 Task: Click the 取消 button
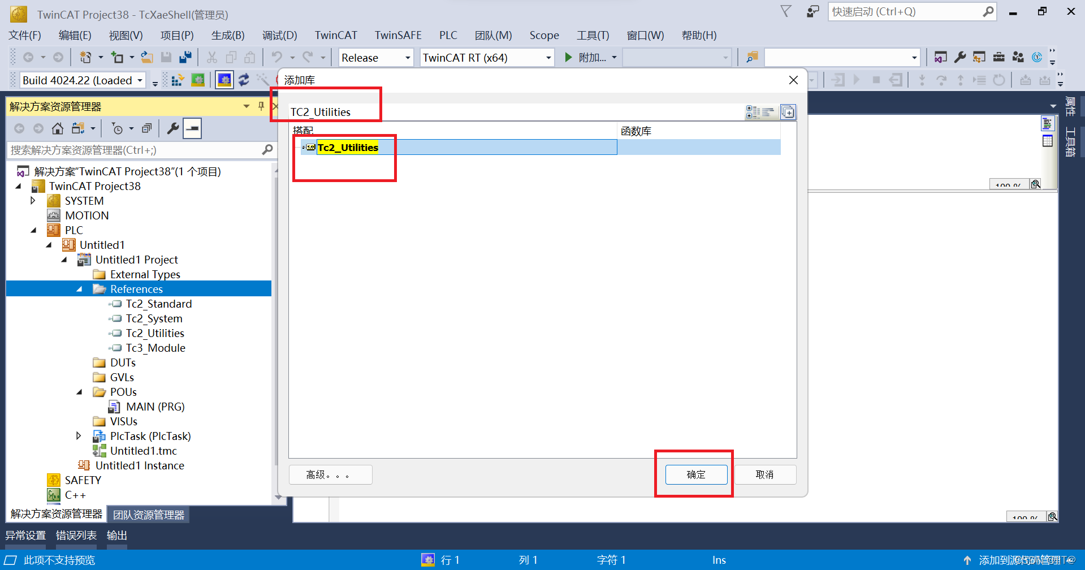[x=764, y=474]
